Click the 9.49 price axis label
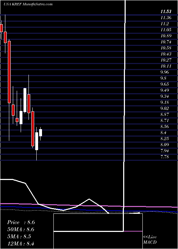 pos(165,90)
